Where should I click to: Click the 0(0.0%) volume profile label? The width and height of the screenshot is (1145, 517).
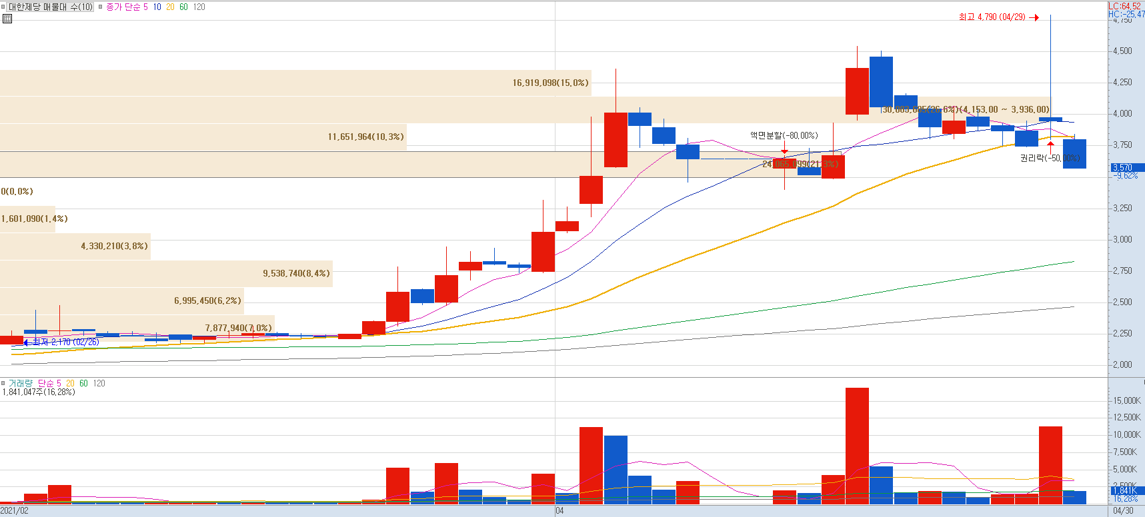pos(17,191)
